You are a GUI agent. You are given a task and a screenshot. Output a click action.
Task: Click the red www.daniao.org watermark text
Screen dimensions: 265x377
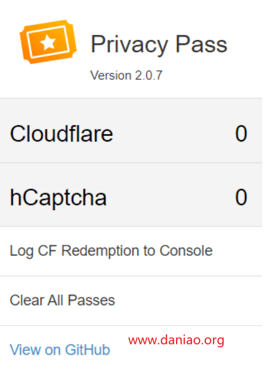pos(176,341)
